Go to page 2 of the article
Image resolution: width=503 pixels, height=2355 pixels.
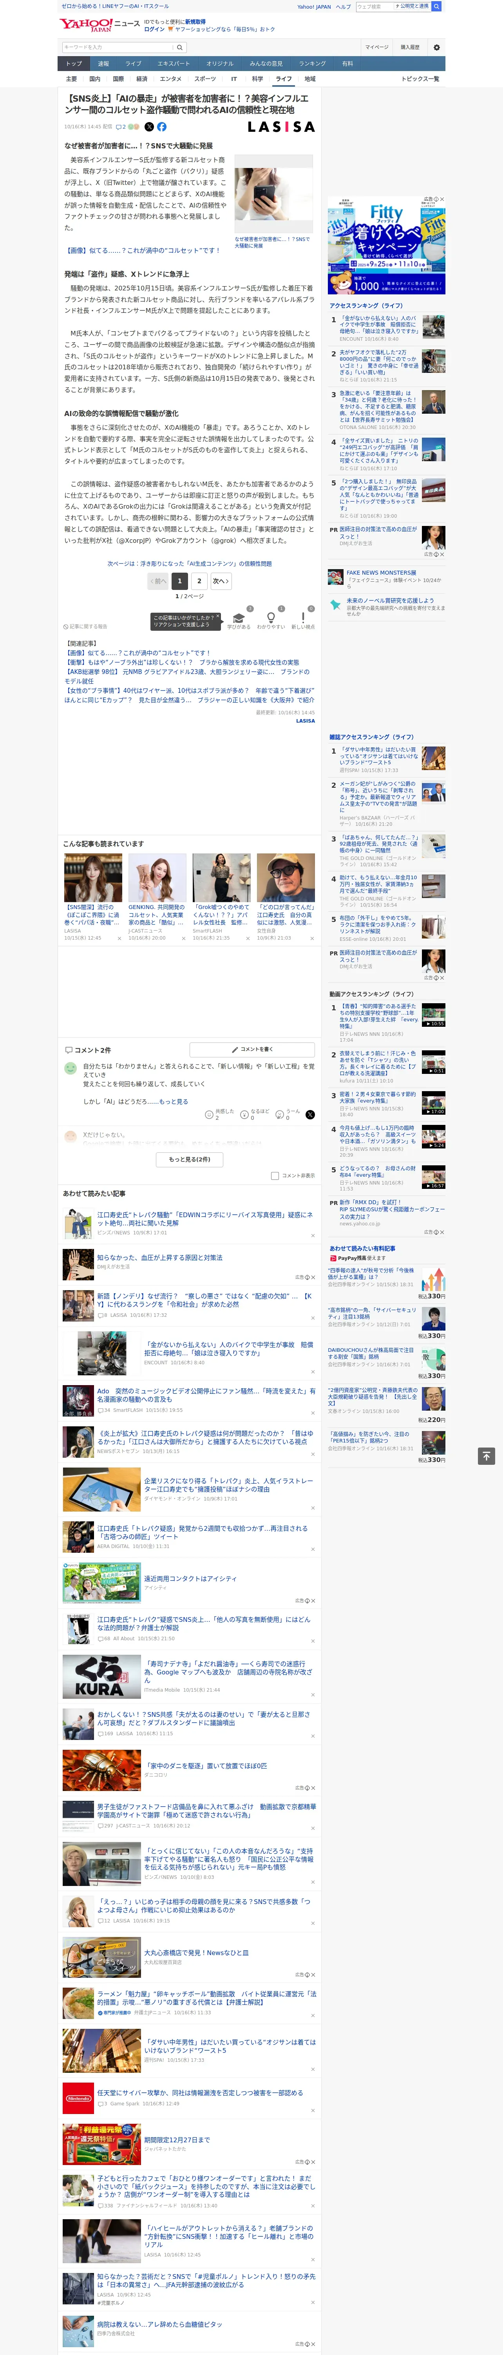(199, 581)
